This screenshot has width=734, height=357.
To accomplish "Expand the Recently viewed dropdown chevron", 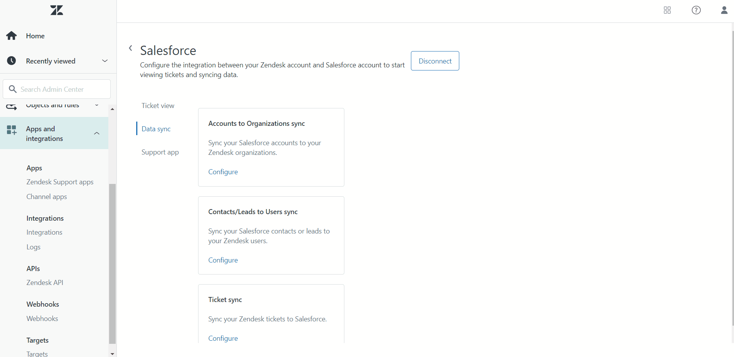I will (x=104, y=61).
